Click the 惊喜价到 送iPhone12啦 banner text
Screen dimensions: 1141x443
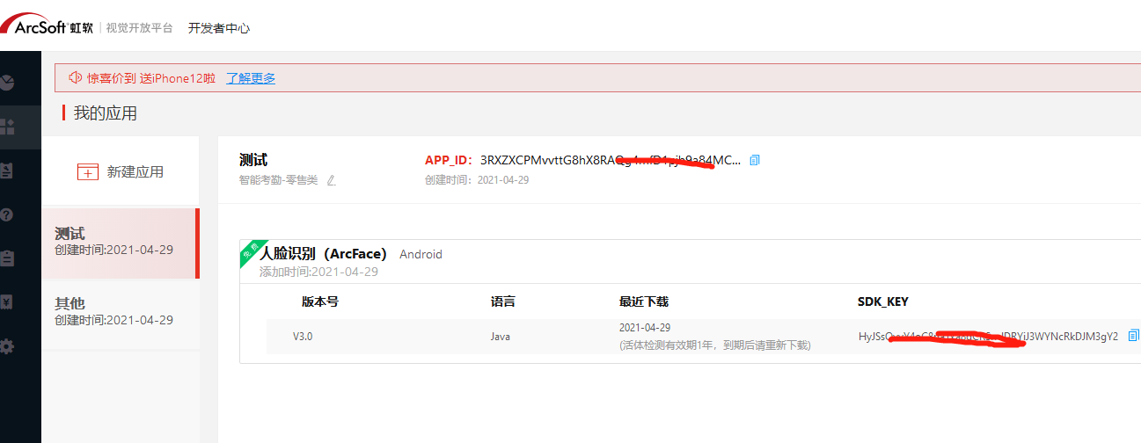151,78
